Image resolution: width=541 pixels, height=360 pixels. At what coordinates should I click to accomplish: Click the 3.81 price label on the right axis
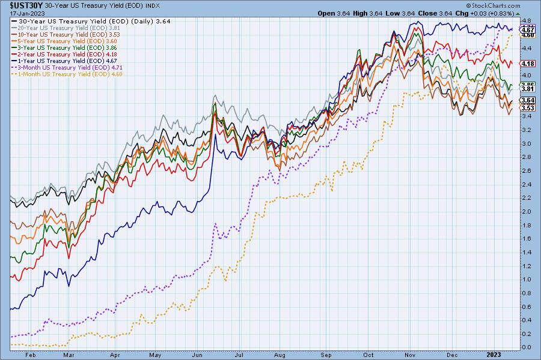click(528, 89)
